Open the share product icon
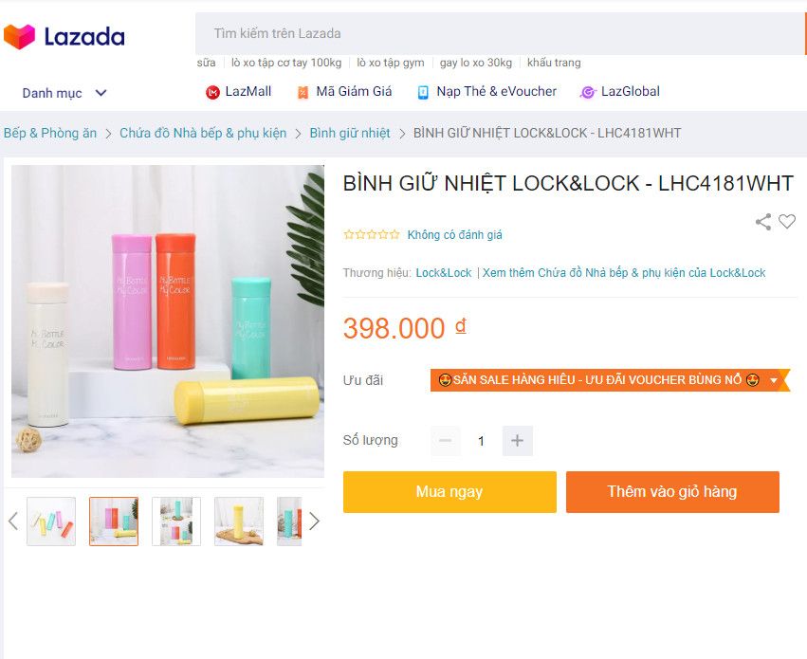Screen dimensions: 807x659 pos(763,222)
